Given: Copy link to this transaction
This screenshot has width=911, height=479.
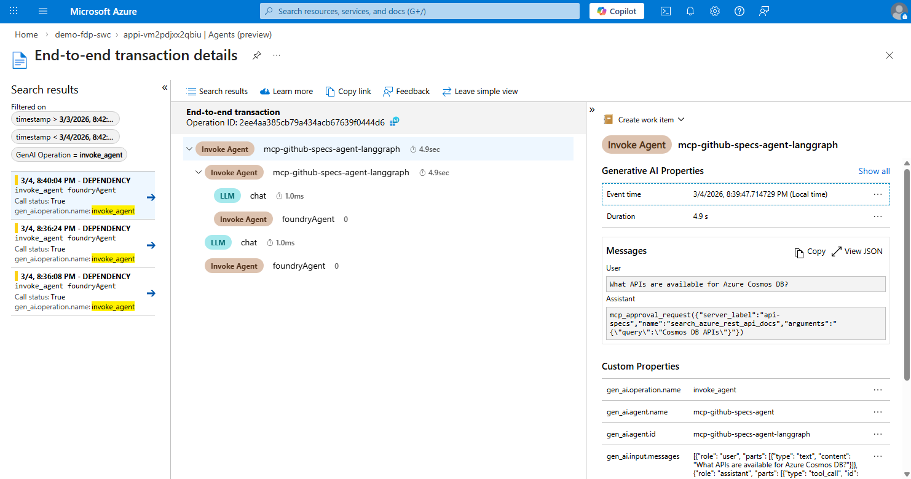Looking at the screenshot, I should pyautogui.click(x=349, y=91).
